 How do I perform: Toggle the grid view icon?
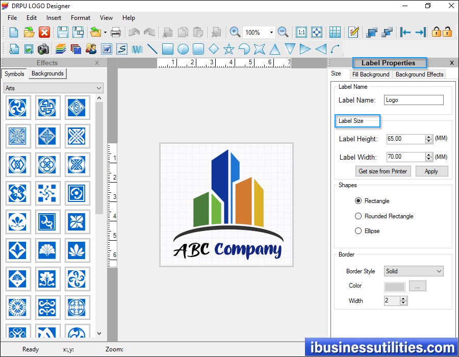(x=335, y=32)
